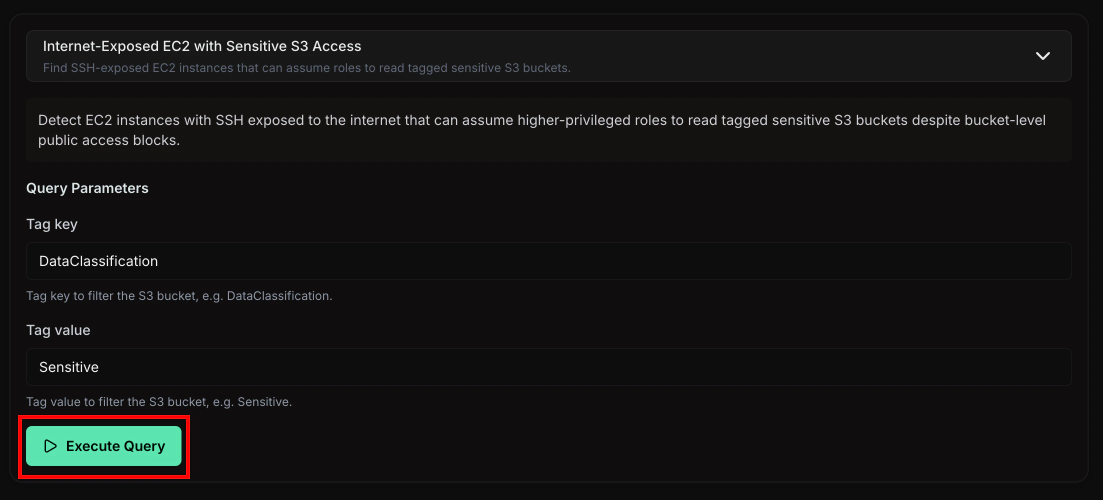Click the 'Tag key' label above the field
The image size is (1103, 500).
tap(52, 223)
